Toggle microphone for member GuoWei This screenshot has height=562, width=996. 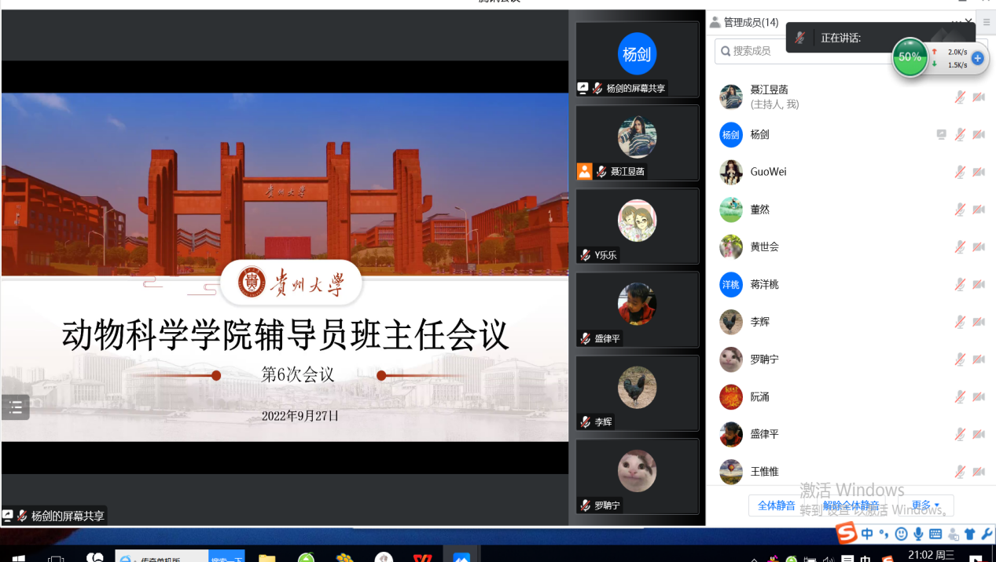pos(960,172)
